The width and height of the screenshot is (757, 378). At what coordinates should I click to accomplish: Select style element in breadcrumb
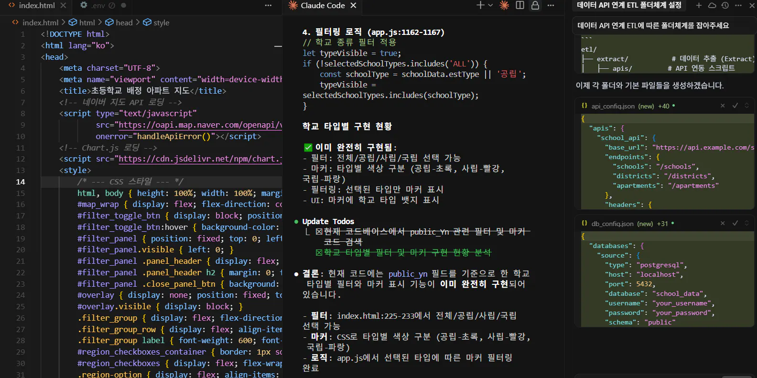[x=161, y=22]
